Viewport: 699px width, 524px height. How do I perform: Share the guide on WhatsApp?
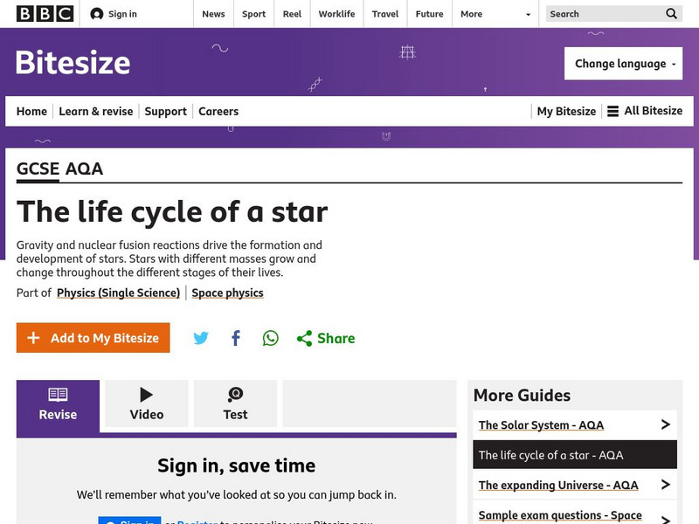pos(270,338)
